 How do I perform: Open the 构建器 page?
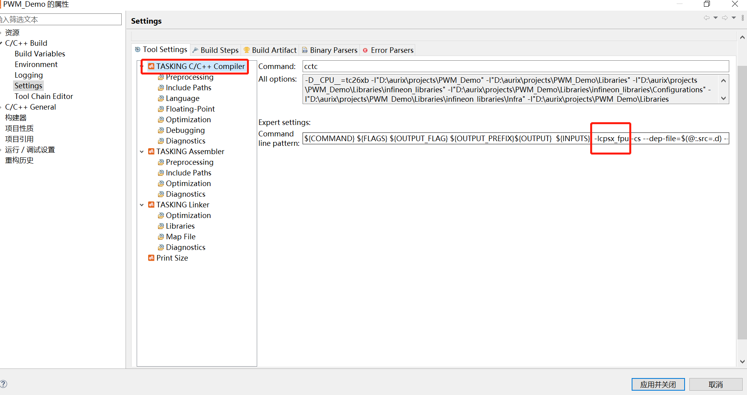tap(16, 117)
